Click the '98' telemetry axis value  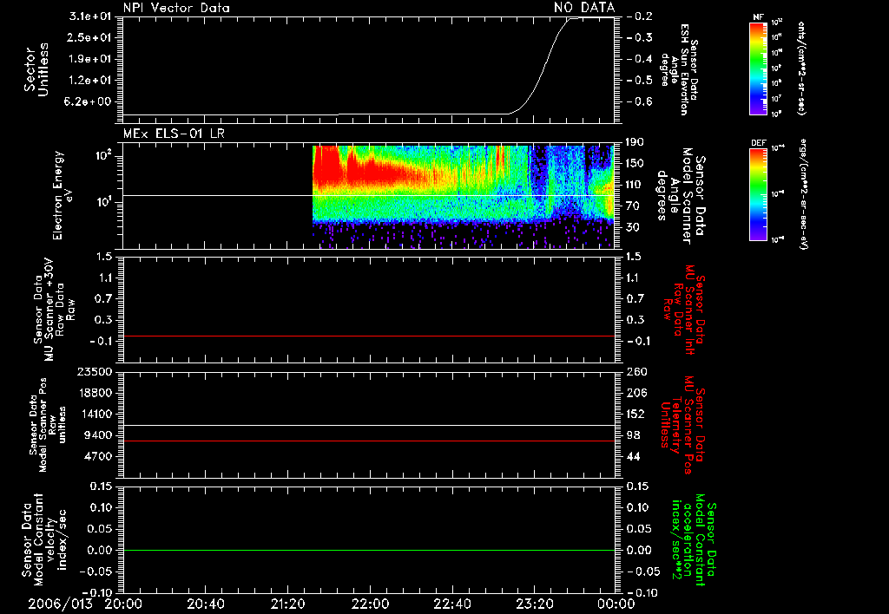tap(634, 435)
